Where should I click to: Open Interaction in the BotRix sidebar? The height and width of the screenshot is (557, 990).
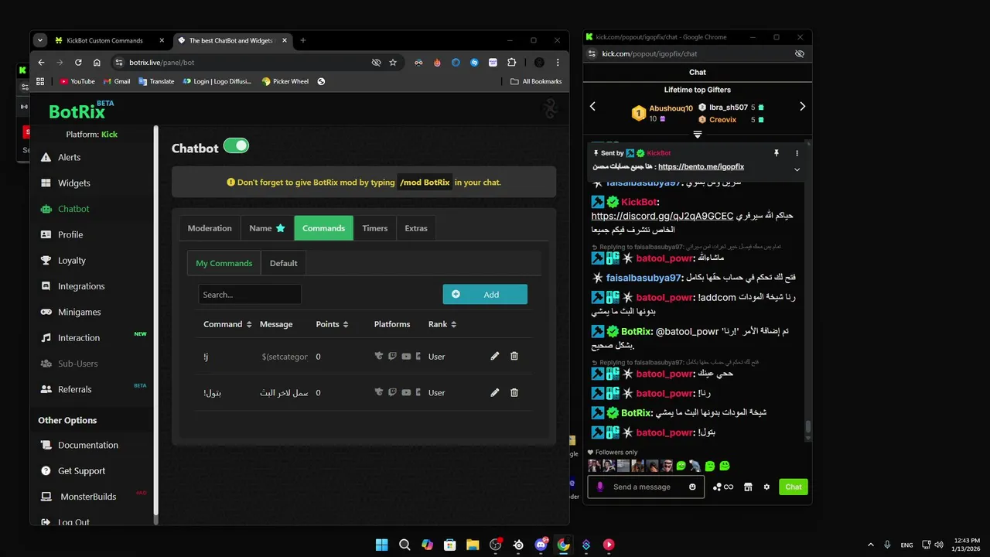click(78, 337)
